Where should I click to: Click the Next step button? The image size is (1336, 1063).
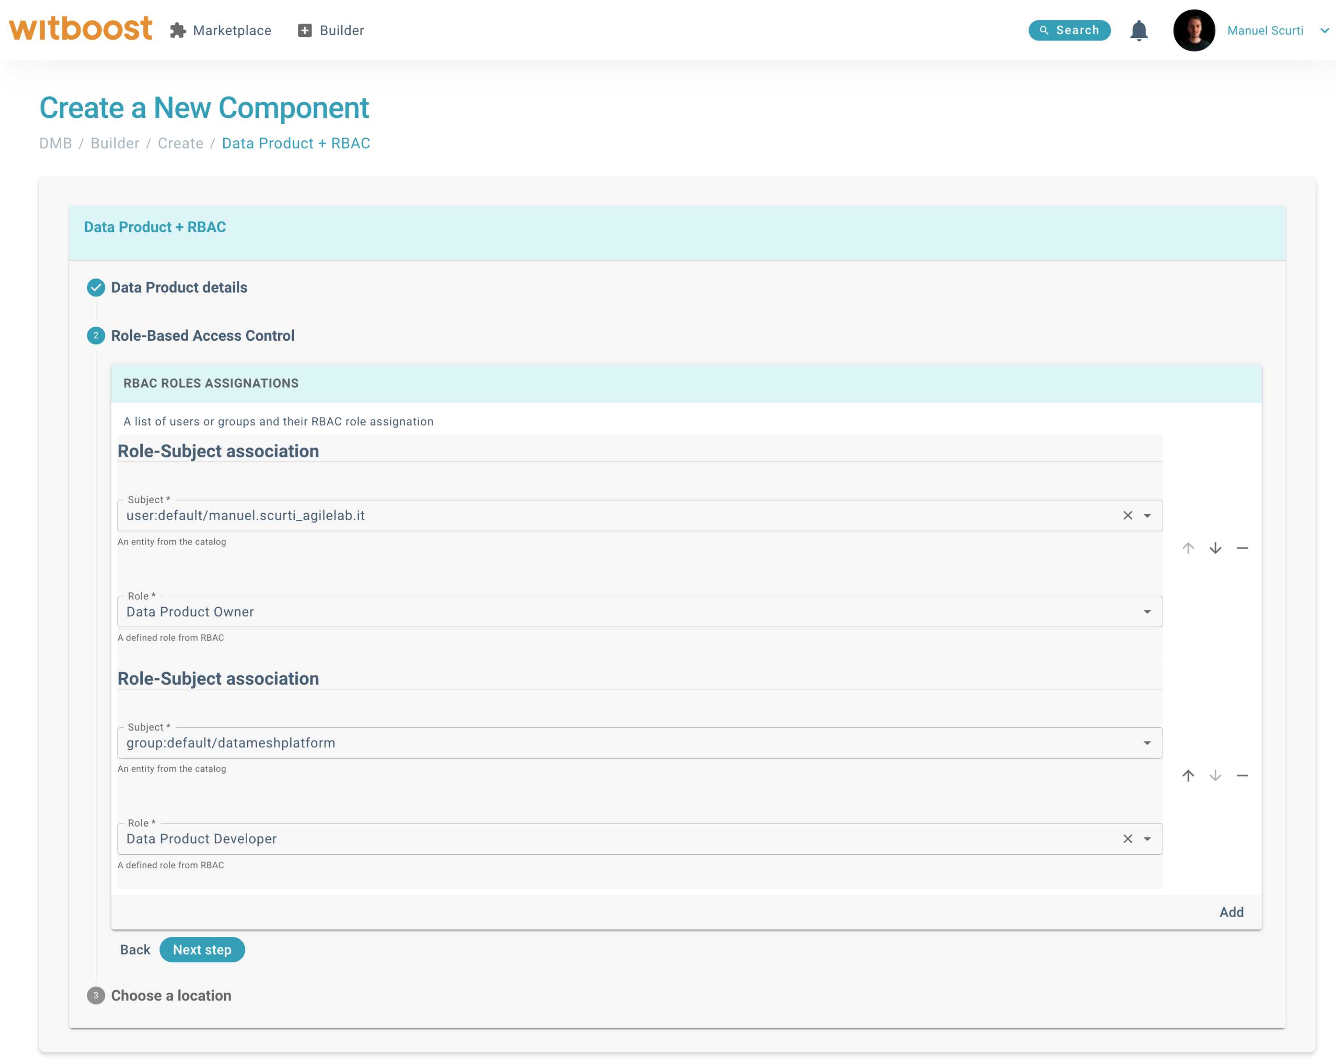(202, 950)
